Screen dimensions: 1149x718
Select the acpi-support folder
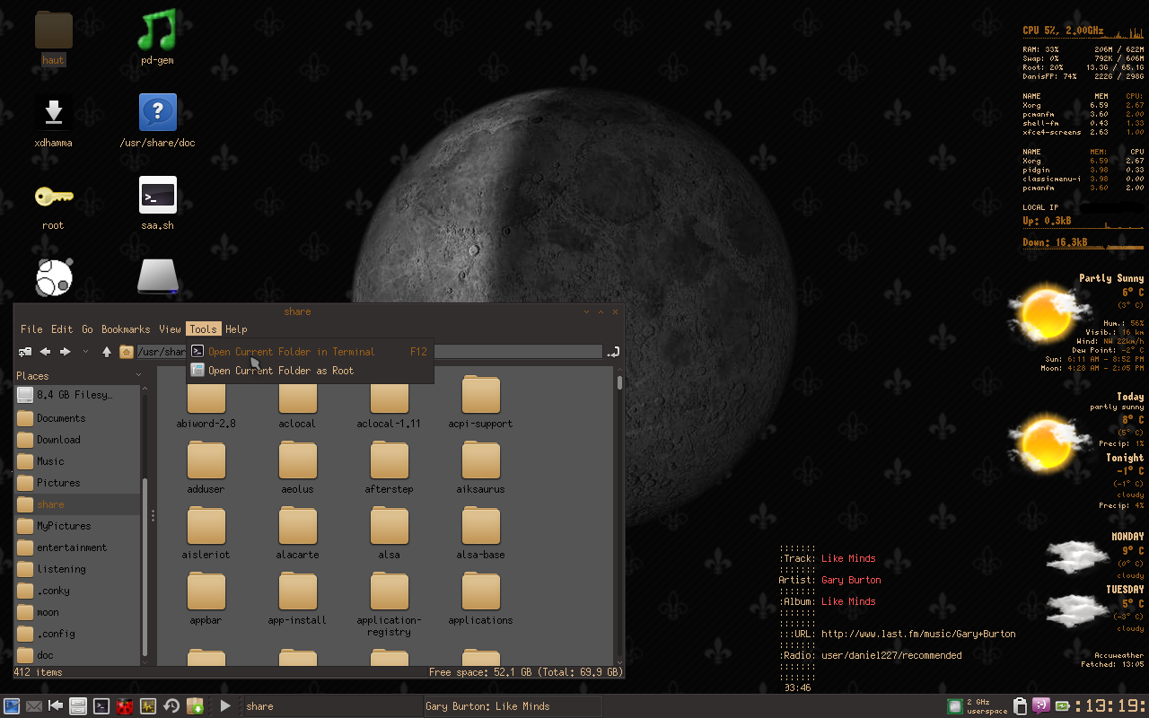480,400
